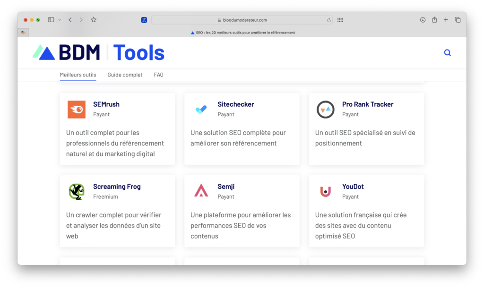Open the grid tab overview icon
This screenshot has width=484, height=288.
pyautogui.click(x=340, y=20)
